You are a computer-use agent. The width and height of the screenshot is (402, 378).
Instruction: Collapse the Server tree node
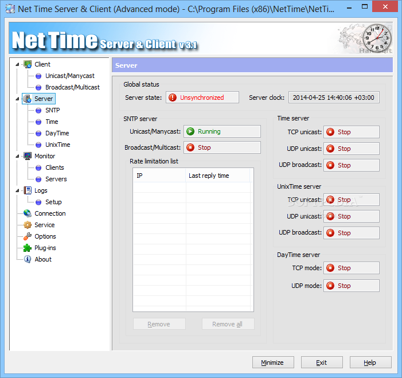tap(17, 99)
